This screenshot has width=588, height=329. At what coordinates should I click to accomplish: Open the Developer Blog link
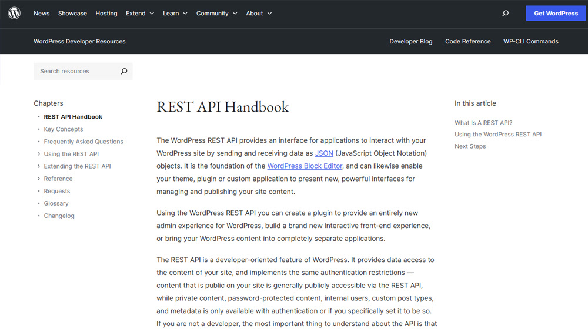pyautogui.click(x=410, y=41)
